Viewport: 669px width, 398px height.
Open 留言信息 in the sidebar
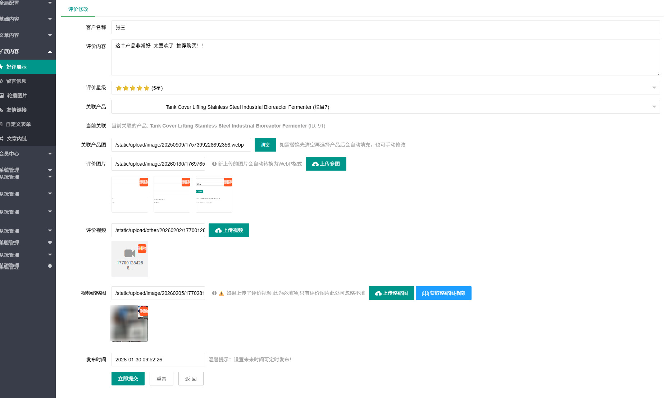pyautogui.click(x=16, y=81)
